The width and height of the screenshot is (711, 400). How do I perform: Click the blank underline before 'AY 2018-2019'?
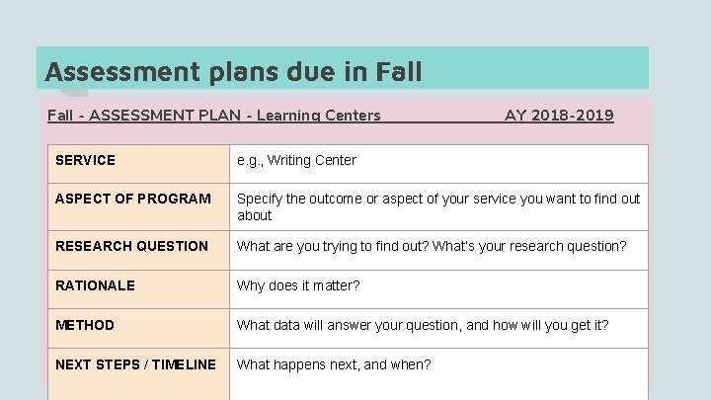(x=442, y=118)
